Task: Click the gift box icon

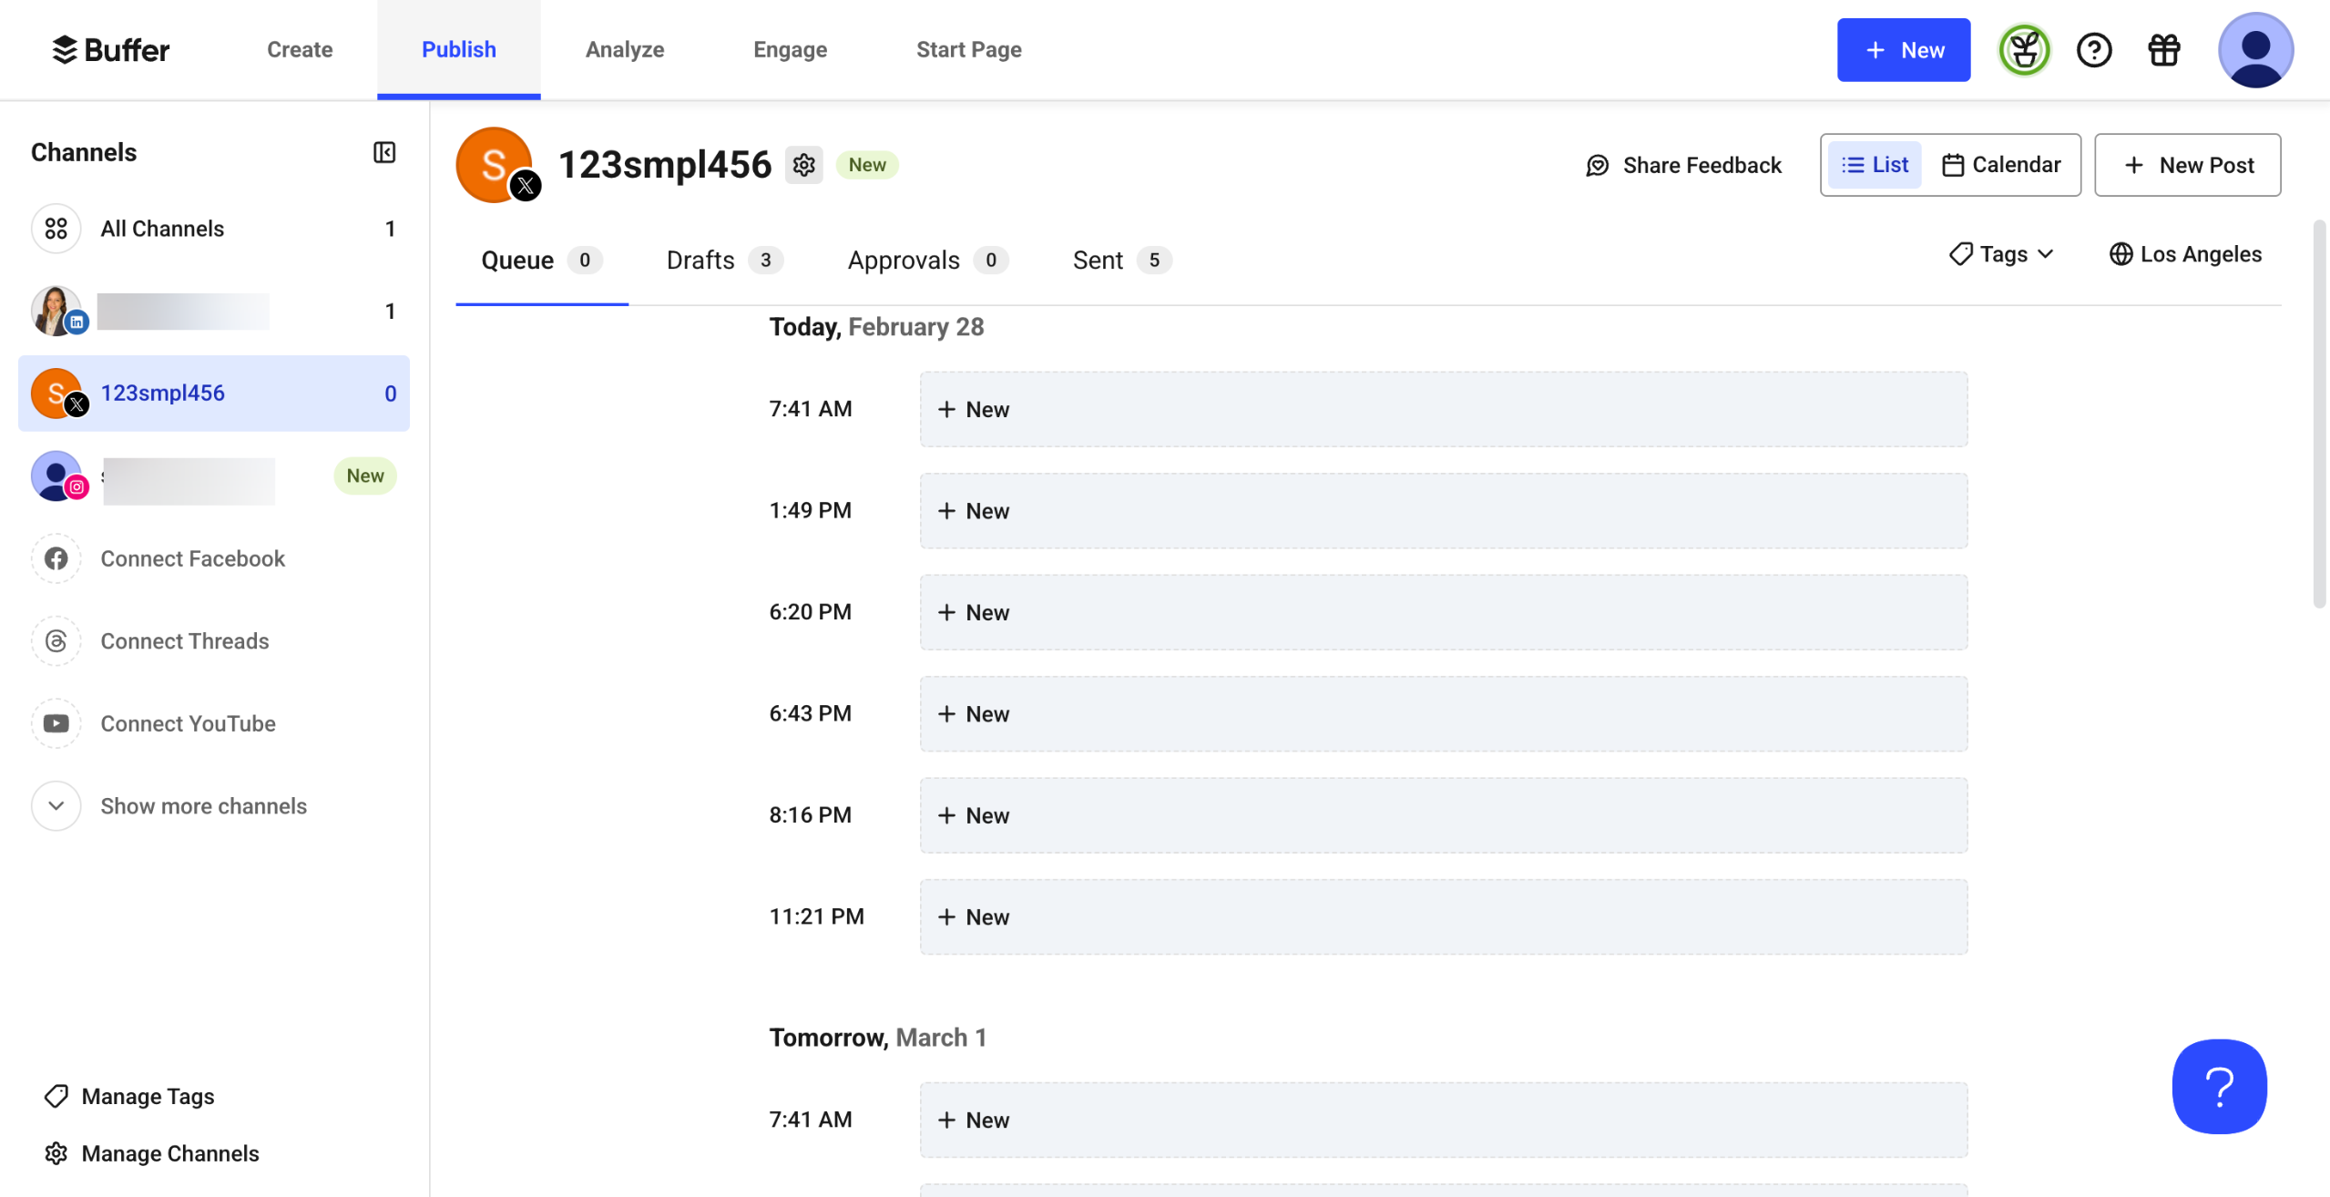Action: [x=2164, y=50]
